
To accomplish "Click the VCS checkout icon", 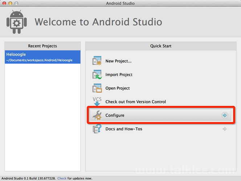I will (97, 101).
